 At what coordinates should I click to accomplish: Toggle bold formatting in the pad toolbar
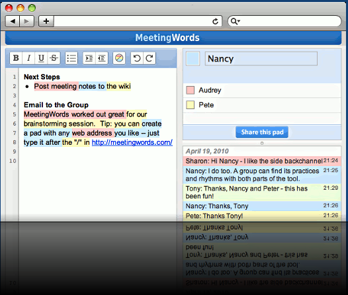(16, 58)
